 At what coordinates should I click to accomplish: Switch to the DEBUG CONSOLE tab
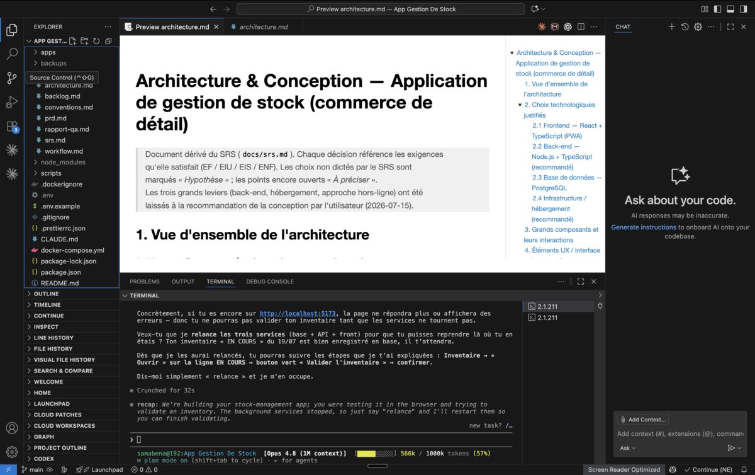point(270,282)
